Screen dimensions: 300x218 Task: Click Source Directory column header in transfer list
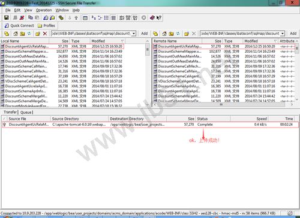[x=79, y=119]
